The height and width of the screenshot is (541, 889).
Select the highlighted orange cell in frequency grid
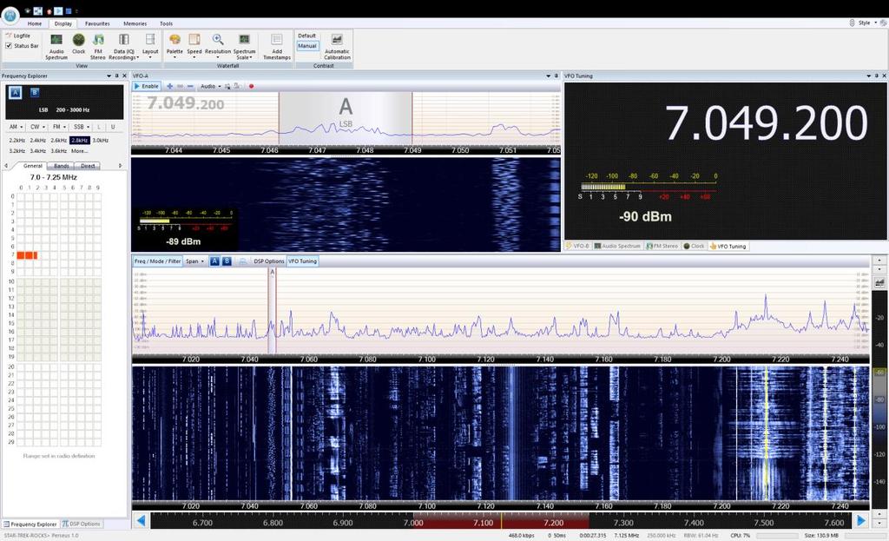pos(27,255)
